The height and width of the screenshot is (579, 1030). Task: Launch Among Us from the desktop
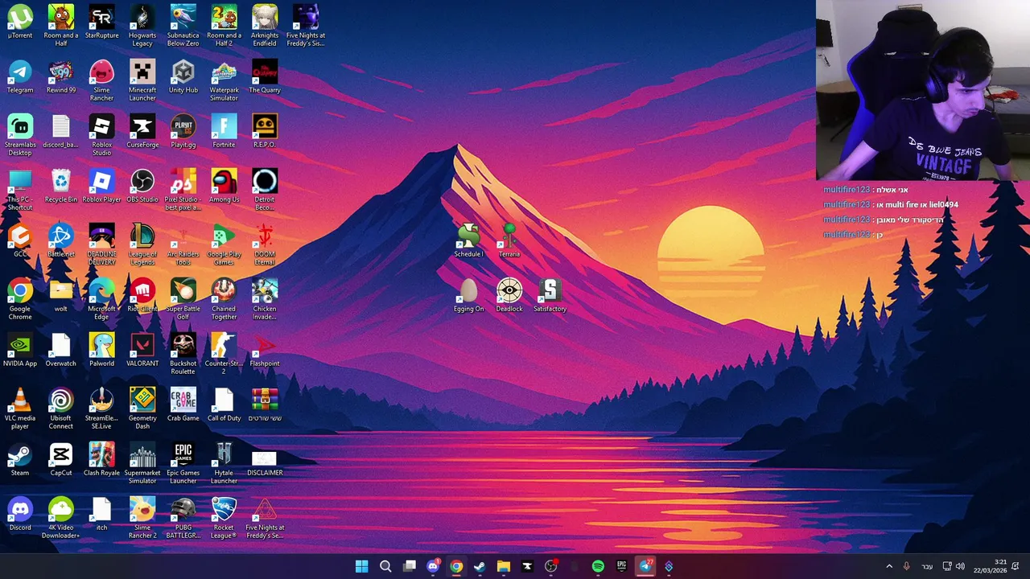tap(224, 187)
